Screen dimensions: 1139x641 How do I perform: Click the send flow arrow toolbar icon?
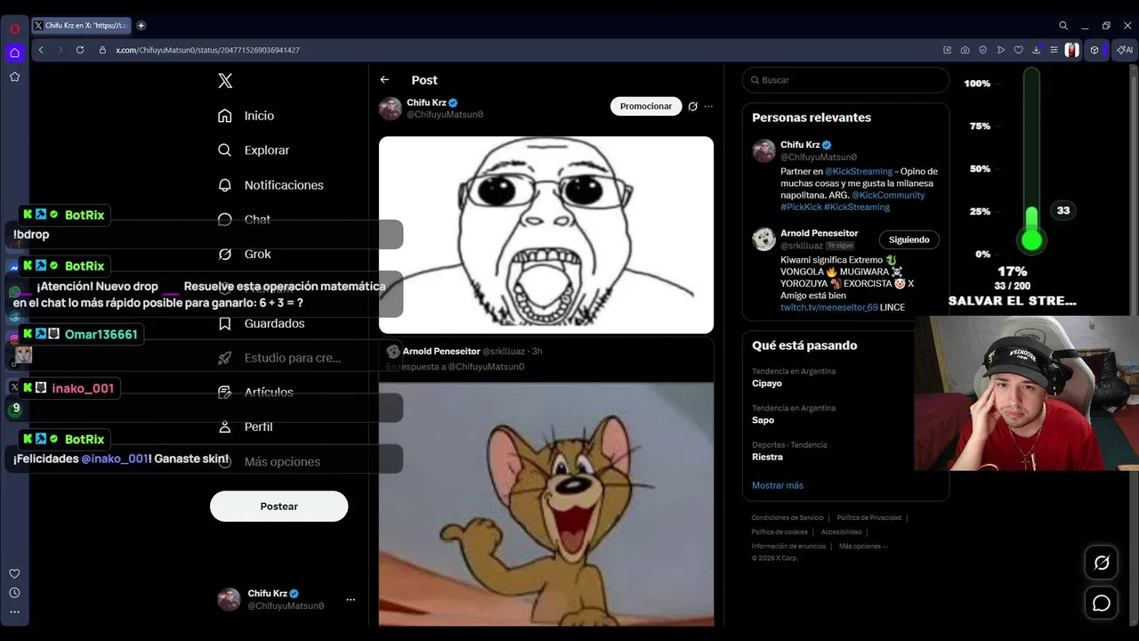tap(1001, 50)
